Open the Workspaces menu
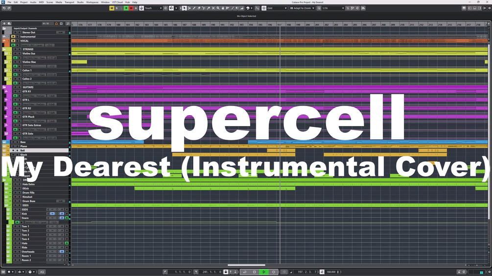This screenshot has height=276, width=492. (x=92, y=2)
